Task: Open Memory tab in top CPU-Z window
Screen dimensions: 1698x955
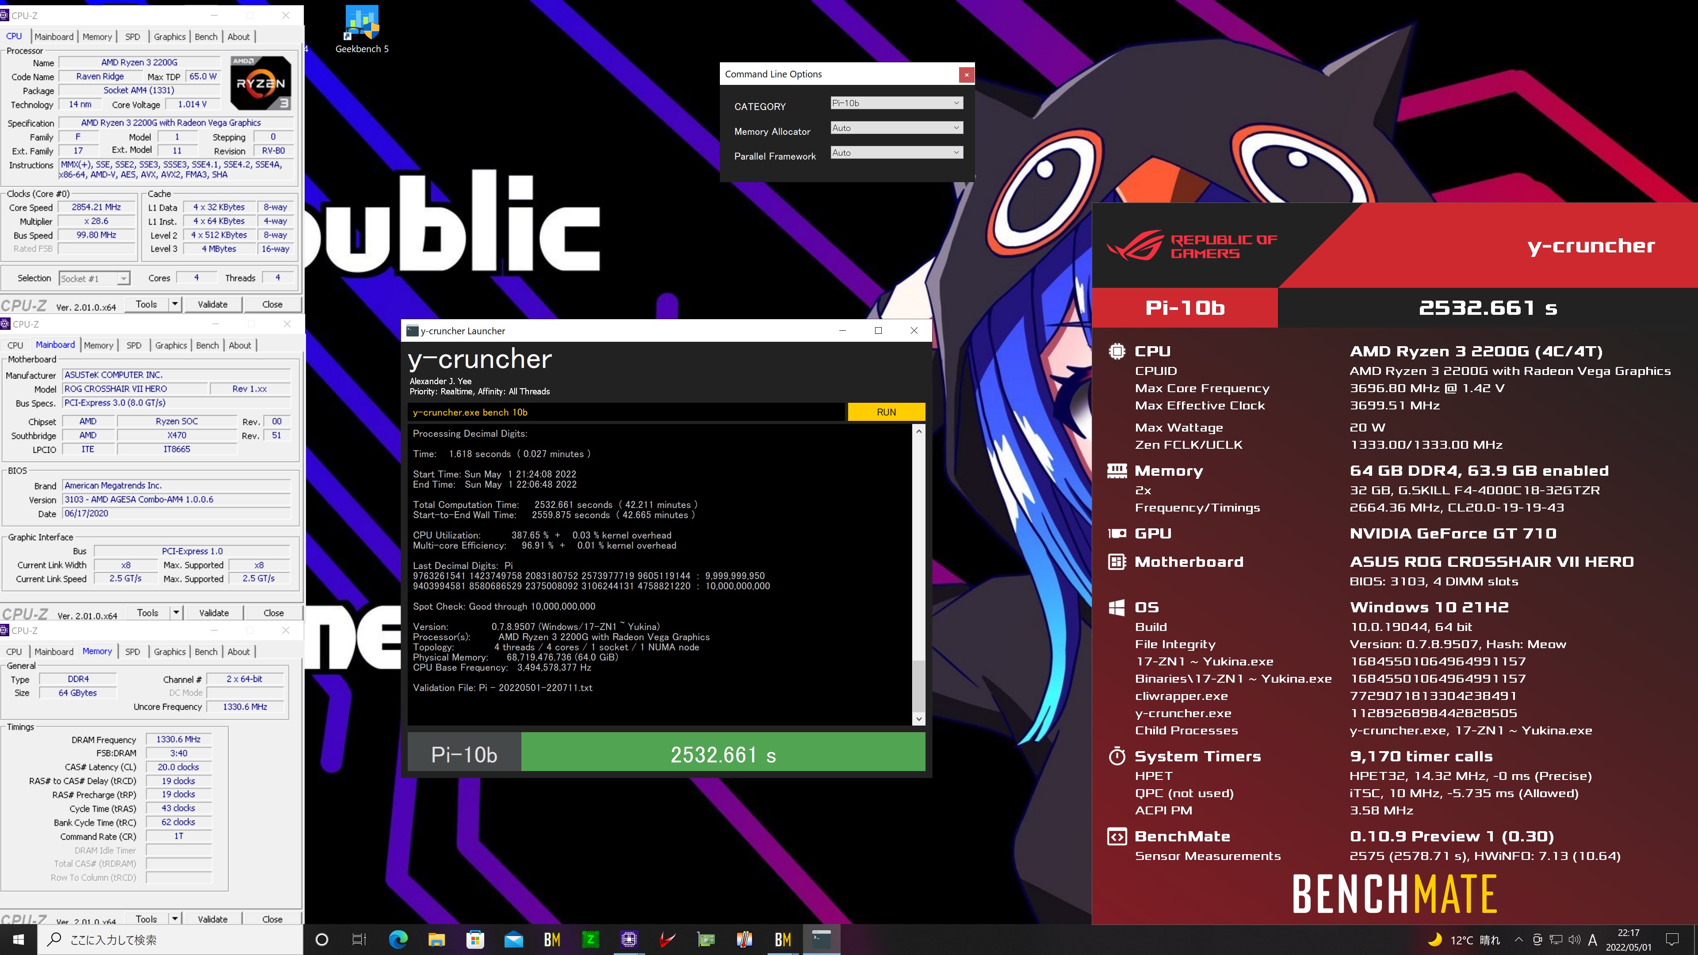Action: [x=97, y=37]
